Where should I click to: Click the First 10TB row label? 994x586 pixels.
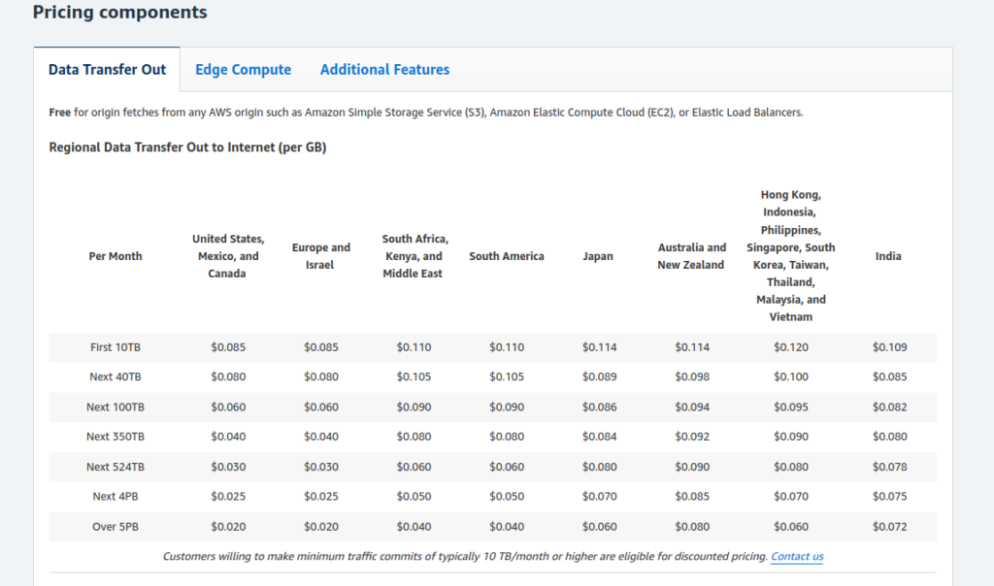(x=116, y=347)
